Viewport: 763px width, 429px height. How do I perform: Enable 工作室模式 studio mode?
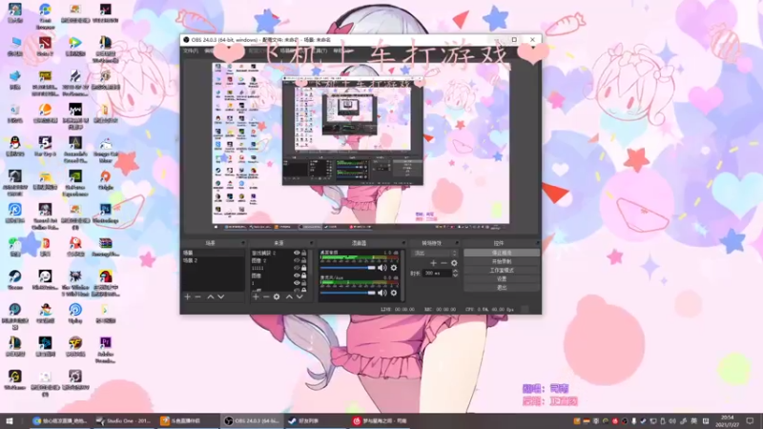(x=502, y=271)
